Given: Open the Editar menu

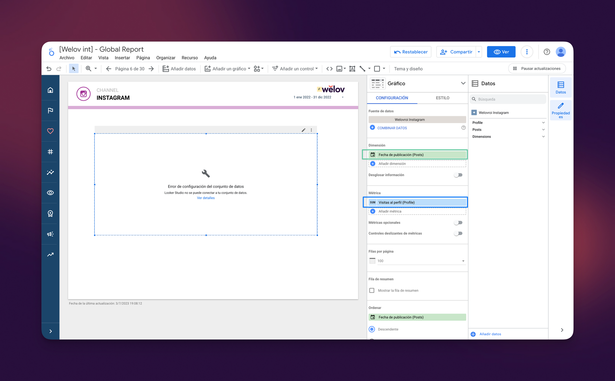Looking at the screenshot, I should (x=86, y=58).
